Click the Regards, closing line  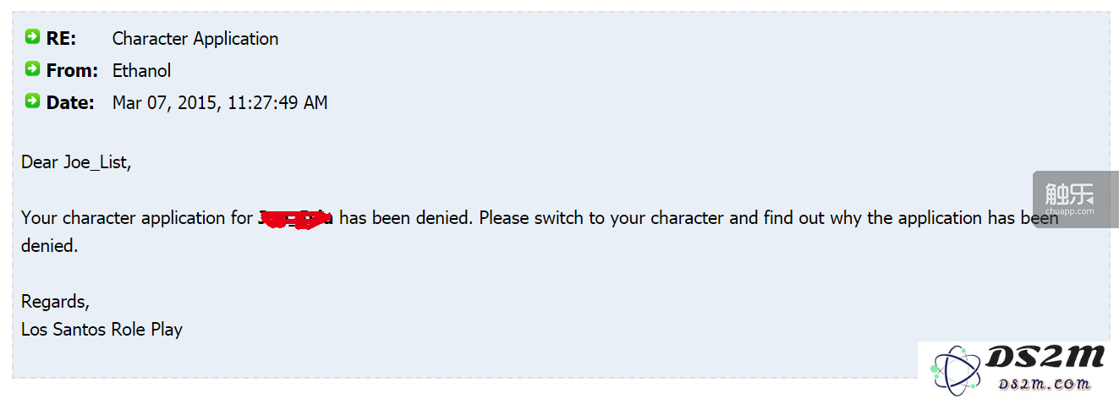tap(55, 302)
